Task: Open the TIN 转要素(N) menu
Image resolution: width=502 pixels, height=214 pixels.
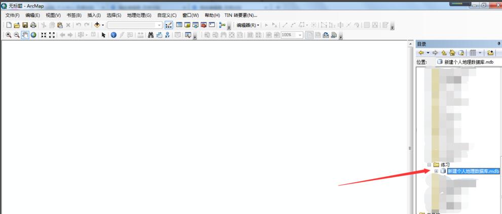Action: 241,15
